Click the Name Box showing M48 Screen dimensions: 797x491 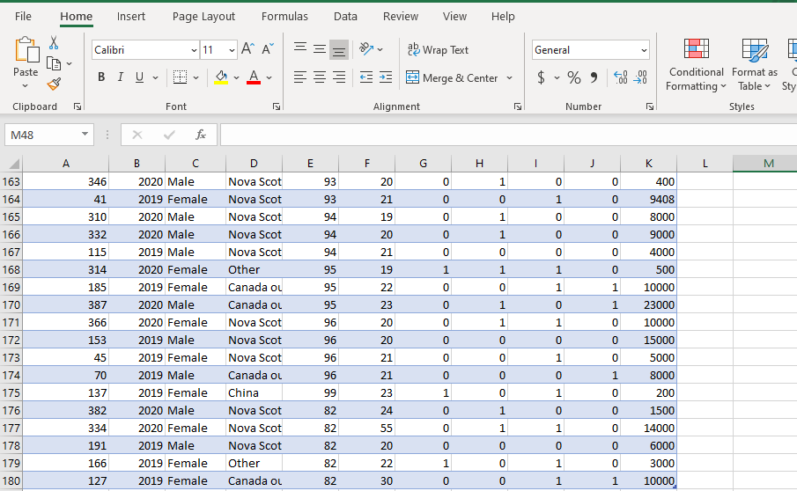42,135
